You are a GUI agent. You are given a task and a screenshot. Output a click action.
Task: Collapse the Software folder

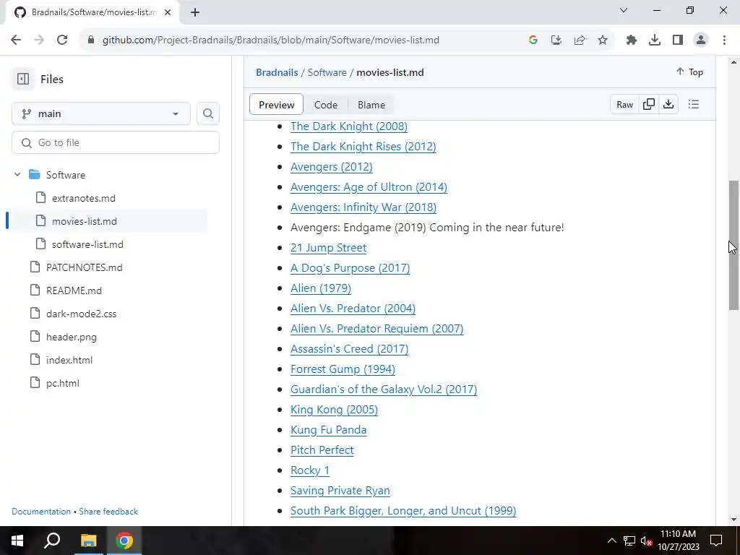(17, 175)
